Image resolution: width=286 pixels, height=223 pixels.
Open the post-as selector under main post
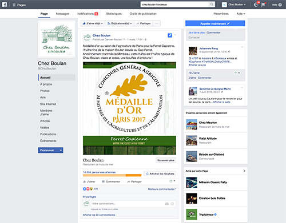click(172, 181)
